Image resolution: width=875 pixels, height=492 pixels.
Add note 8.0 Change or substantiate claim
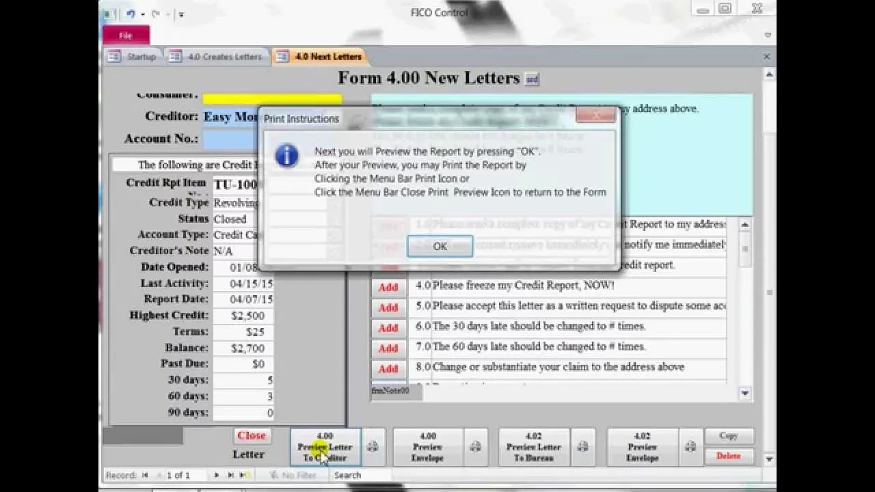point(388,369)
